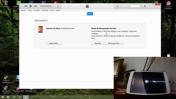The width and height of the screenshot is (176, 99).
Task: Click the iTunes taskbar button
Action: [x=26, y=97]
